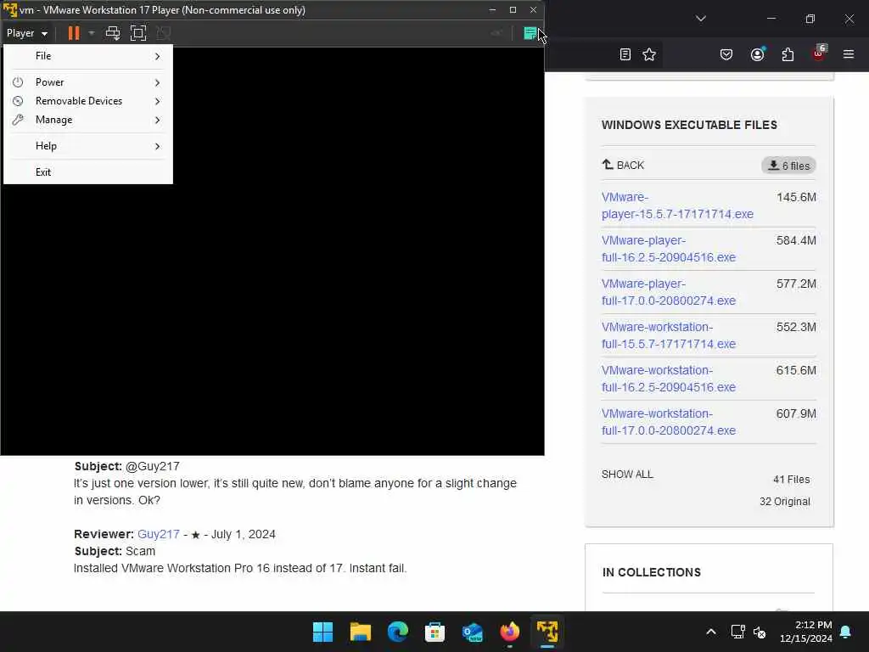This screenshot has height=652, width=869.
Task: Click the uBlock Origin extension icon
Action: click(x=819, y=53)
